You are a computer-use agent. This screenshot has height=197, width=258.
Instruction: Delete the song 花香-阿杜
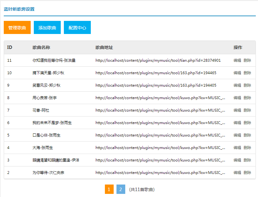(x=247, y=110)
